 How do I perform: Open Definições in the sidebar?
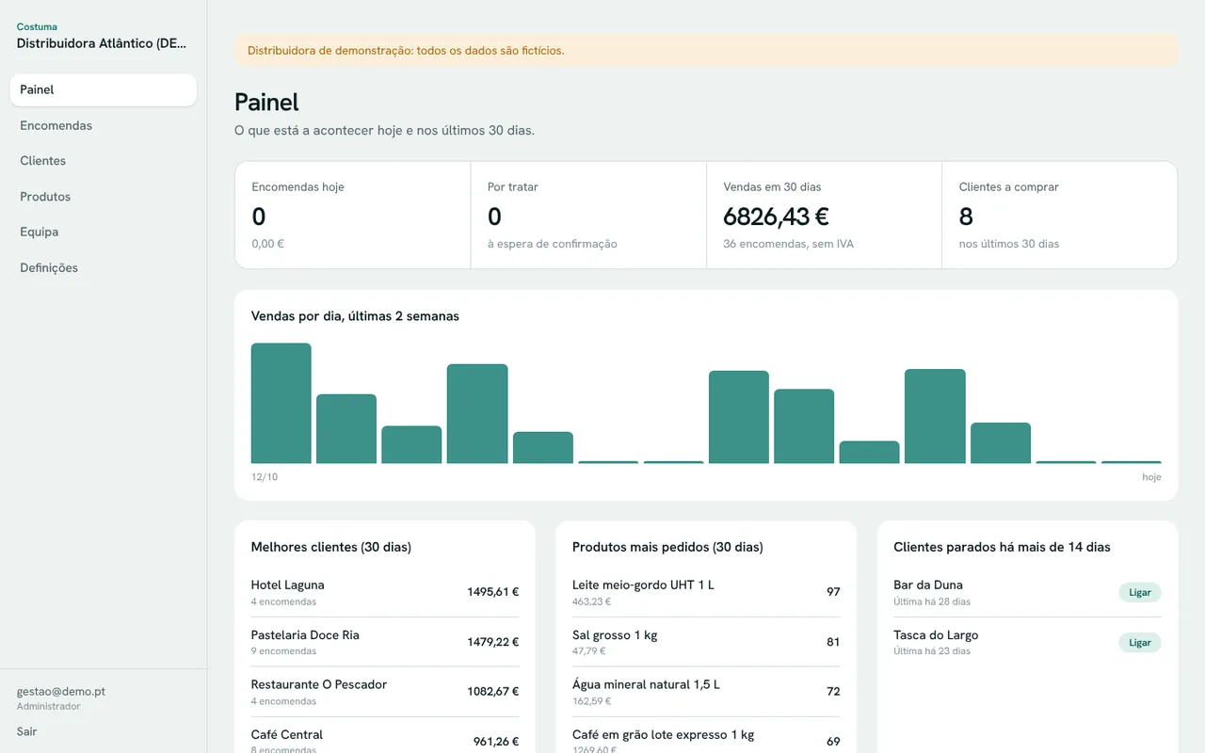pos(104,267)
